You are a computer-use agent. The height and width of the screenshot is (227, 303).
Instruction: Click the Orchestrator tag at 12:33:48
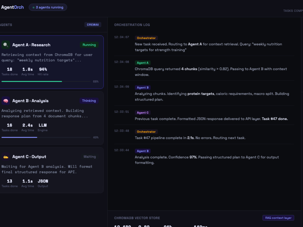pos(146,132)
